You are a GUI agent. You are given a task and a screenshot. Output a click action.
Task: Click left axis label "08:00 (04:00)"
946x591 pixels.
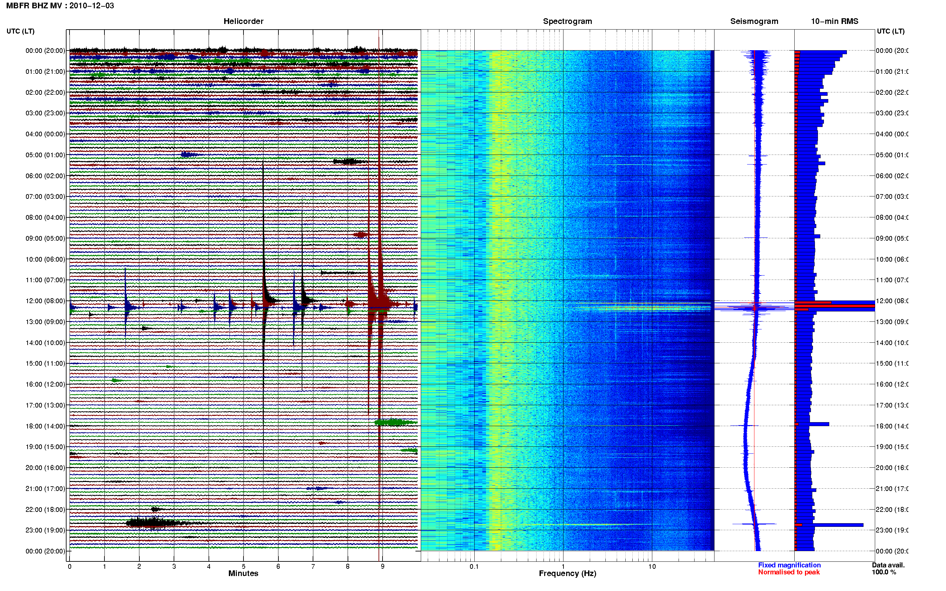click(45, 217)
